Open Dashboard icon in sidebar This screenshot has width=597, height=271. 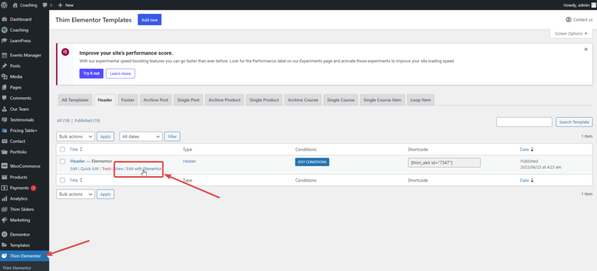5,19
